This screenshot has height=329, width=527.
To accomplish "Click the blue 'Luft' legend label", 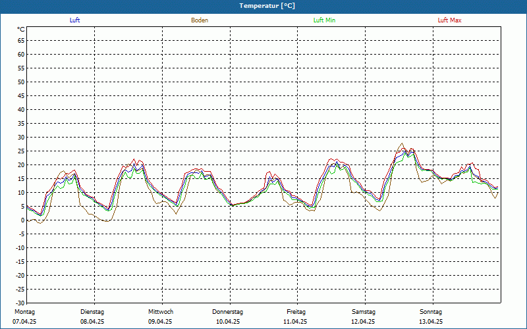I will 74,20.
